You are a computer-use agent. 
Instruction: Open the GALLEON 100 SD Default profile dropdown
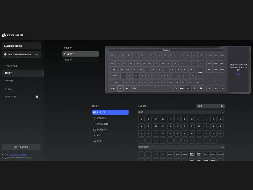pos(21,55)
